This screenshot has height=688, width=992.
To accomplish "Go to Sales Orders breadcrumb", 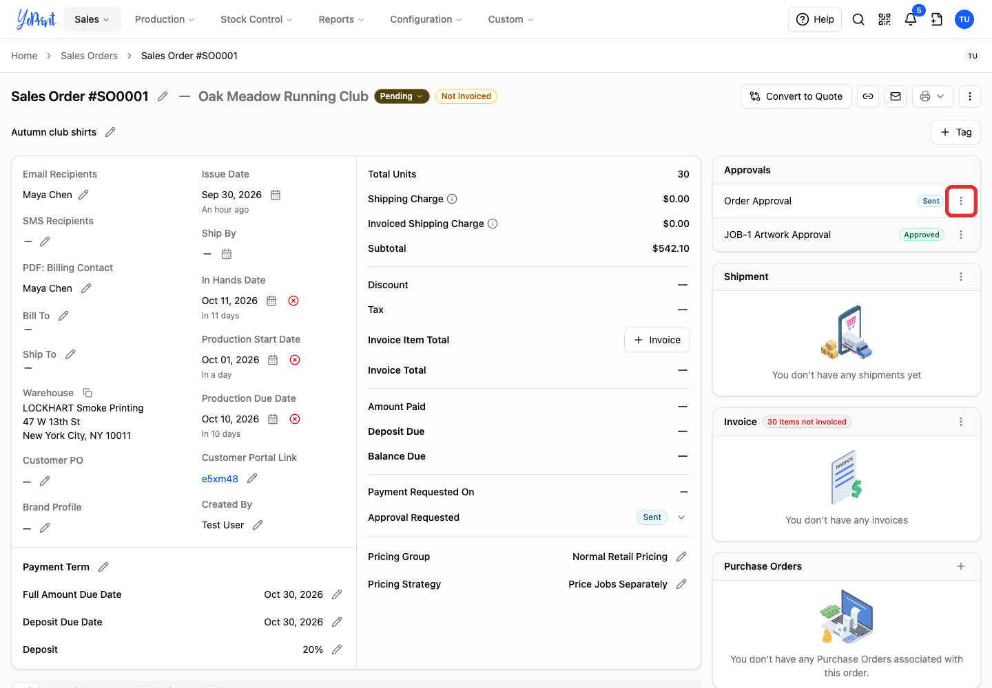I will click(x=89, y=56).
